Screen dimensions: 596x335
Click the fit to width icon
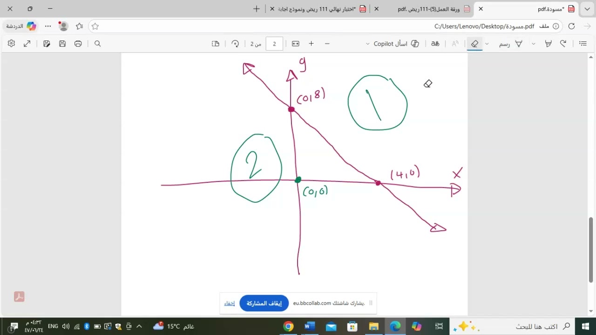(296, 44)
